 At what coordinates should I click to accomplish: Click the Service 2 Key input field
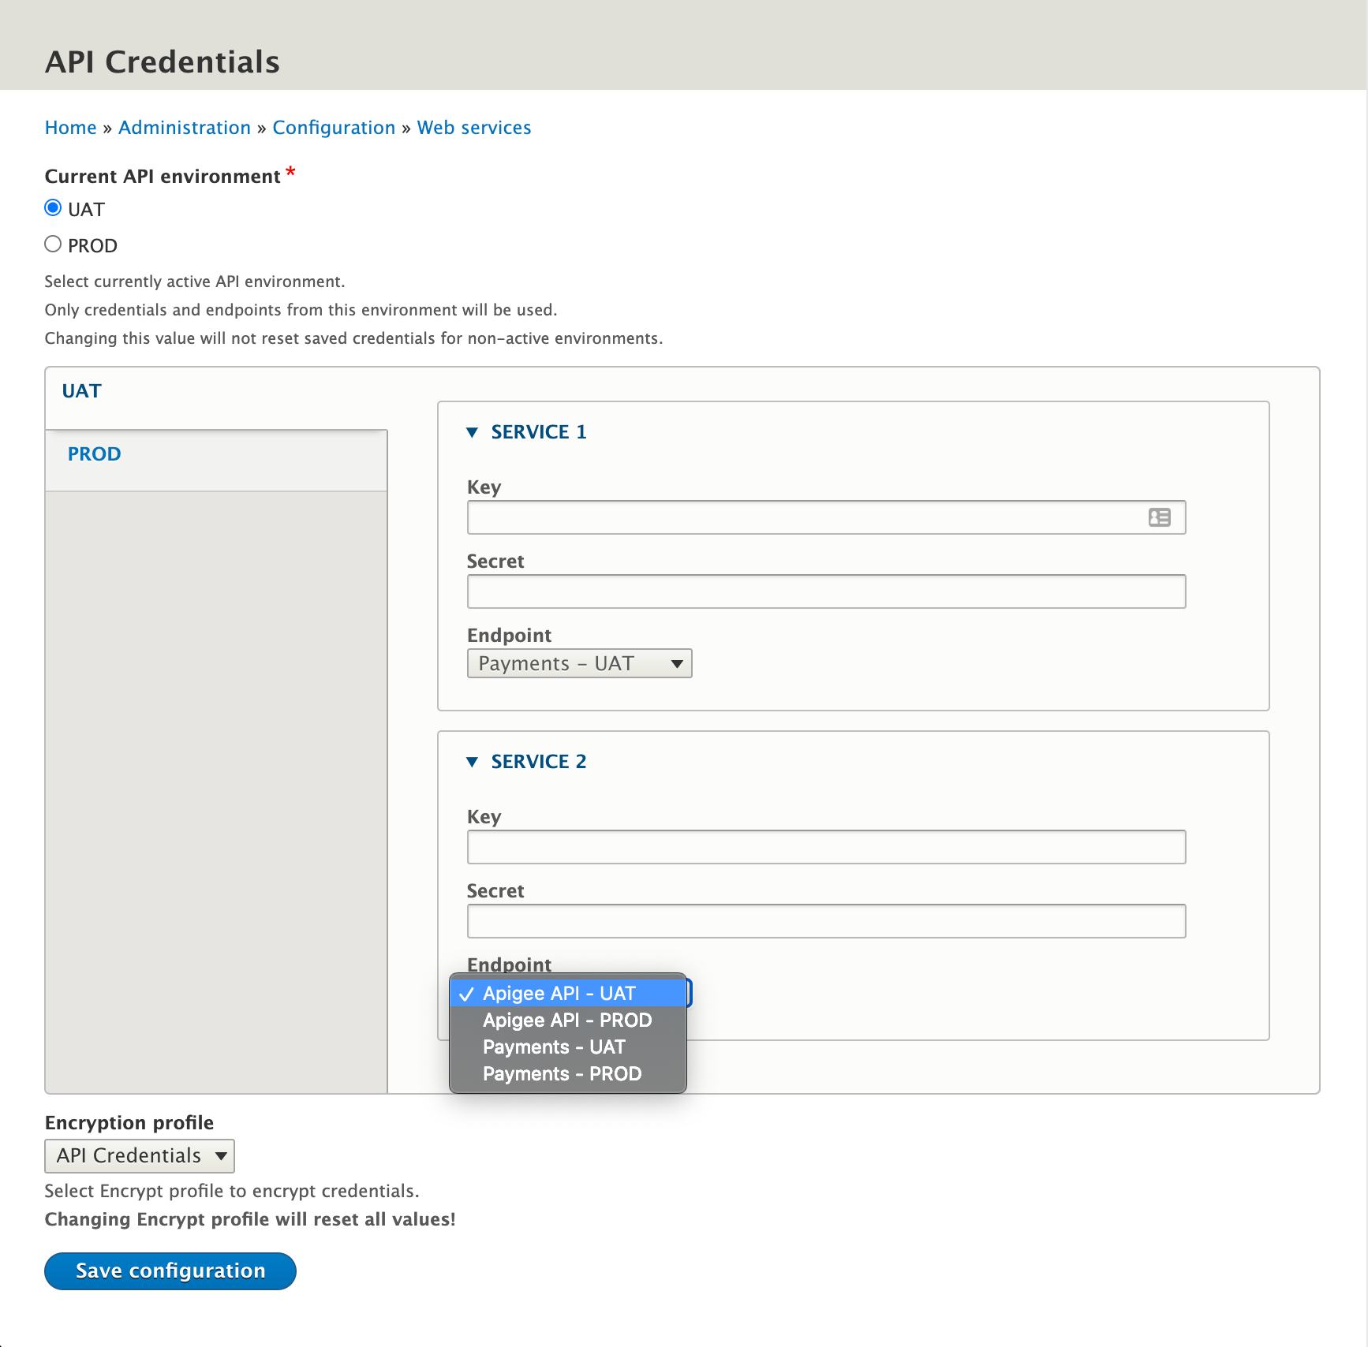click(x=825, y=846)
